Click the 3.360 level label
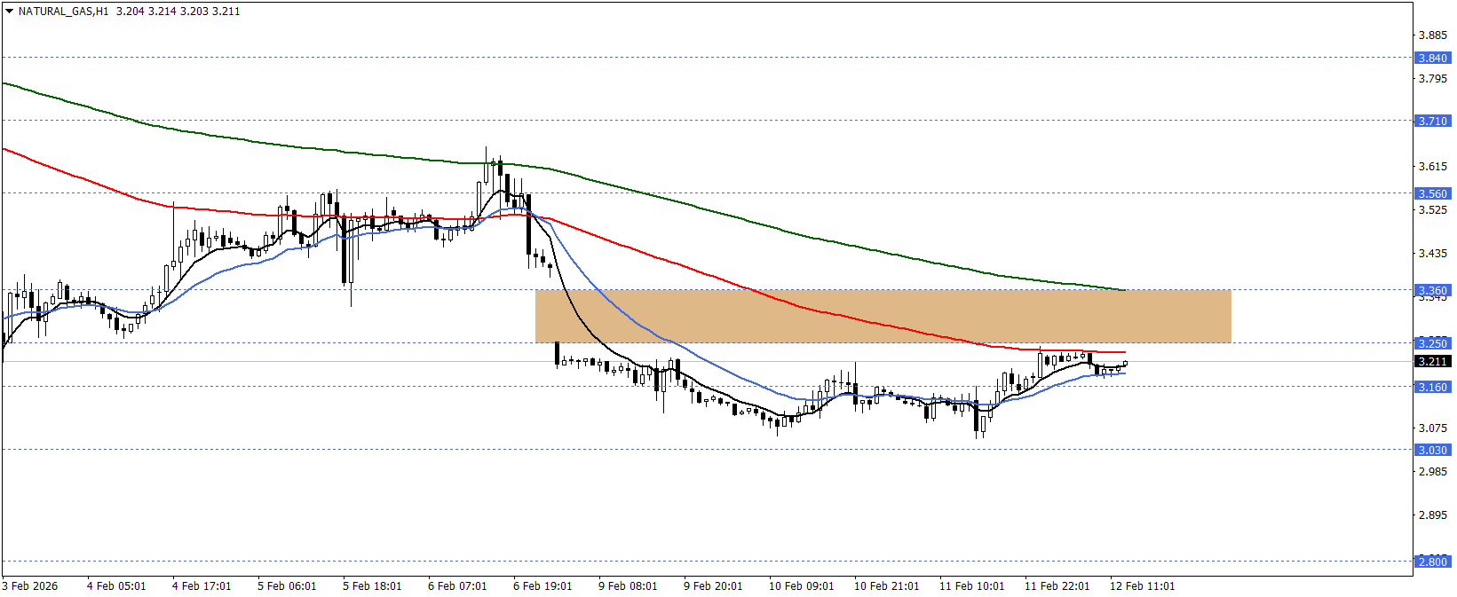1457x597 pixels. click(x=1431, y=290)
